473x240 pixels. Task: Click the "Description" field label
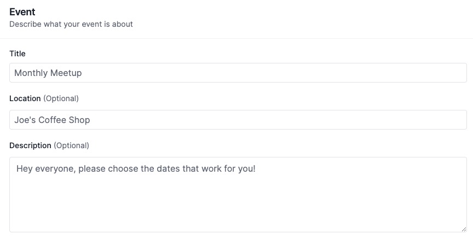coord(30,145)
